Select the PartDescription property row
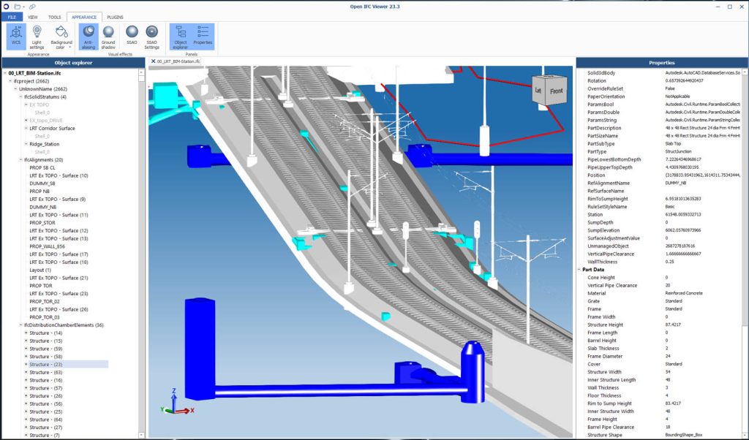The height and width of the screenshot is (440, 749). tap(663, 128)
